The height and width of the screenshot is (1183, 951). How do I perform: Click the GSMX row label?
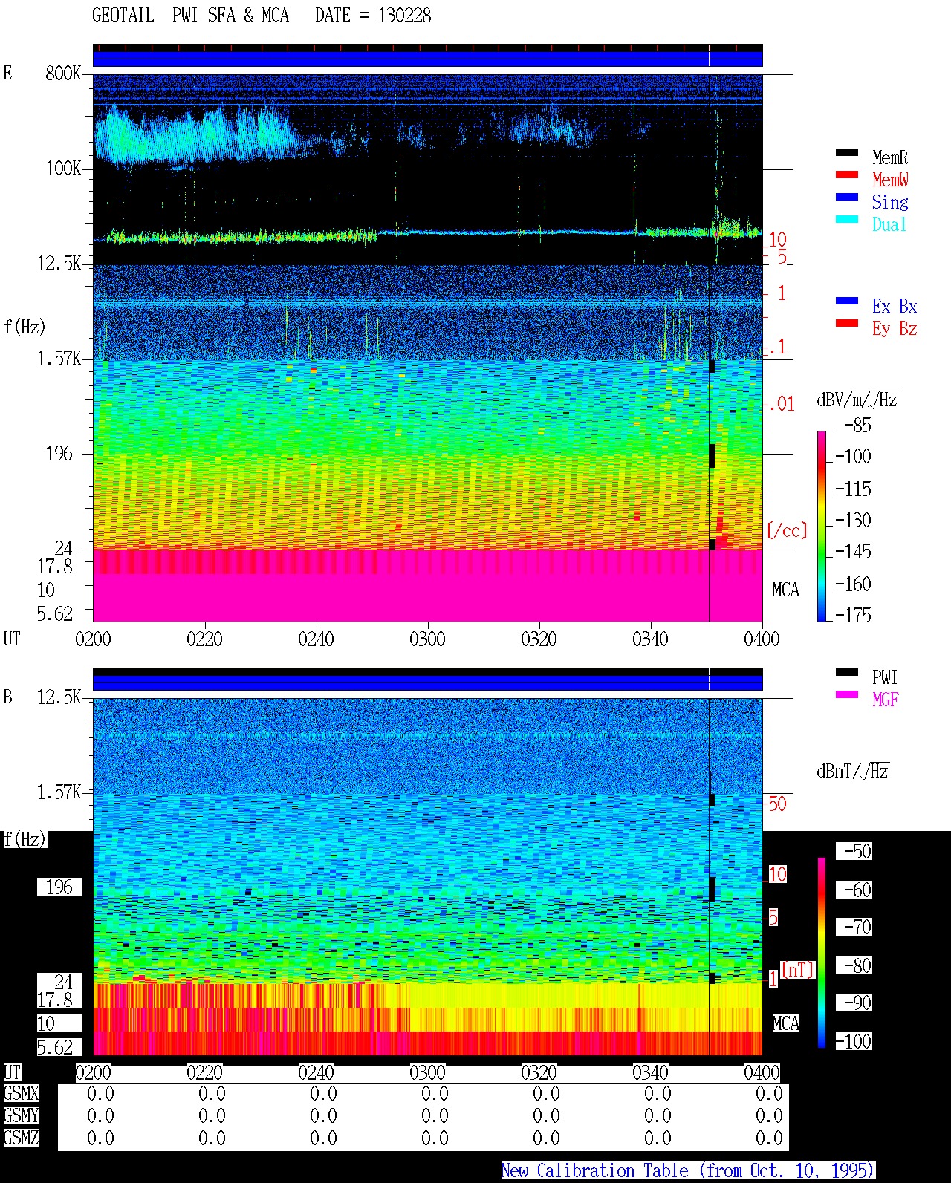coord(21,1094)
